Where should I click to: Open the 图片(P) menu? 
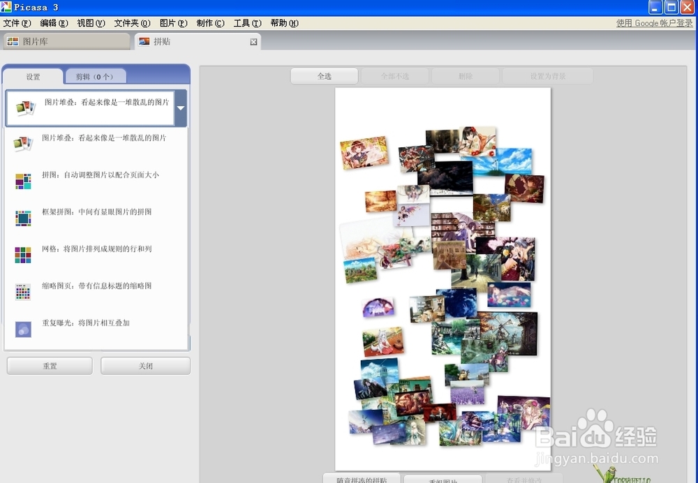pyautogui.click(x=174, y=23)
